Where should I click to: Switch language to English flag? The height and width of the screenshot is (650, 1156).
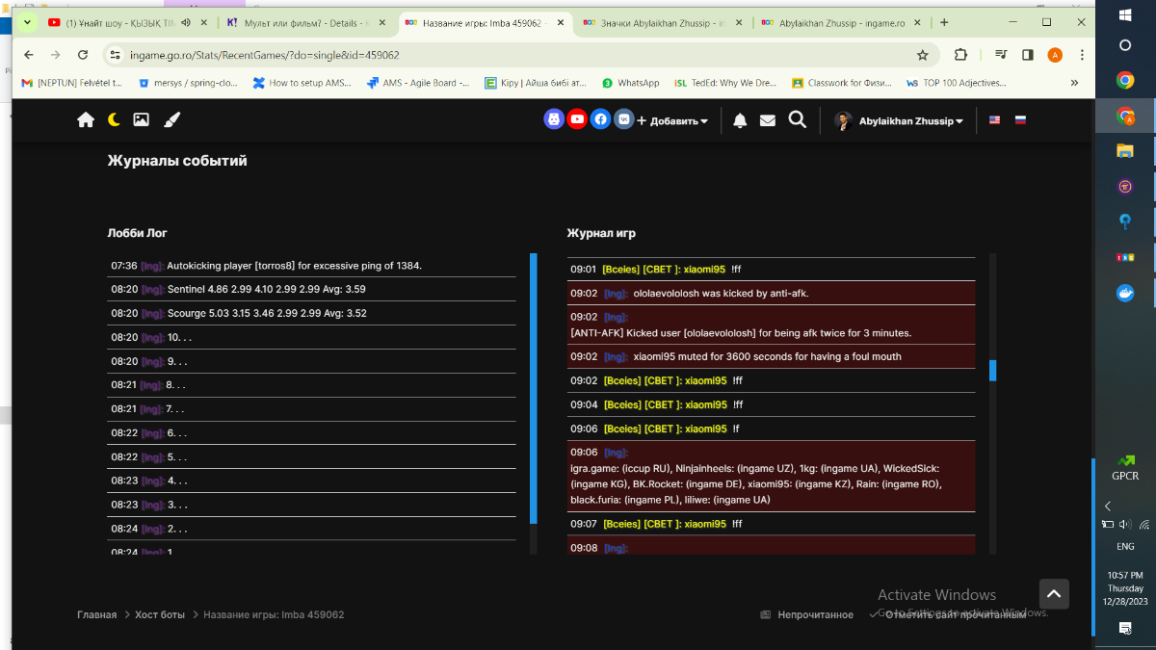click(995, 120)
